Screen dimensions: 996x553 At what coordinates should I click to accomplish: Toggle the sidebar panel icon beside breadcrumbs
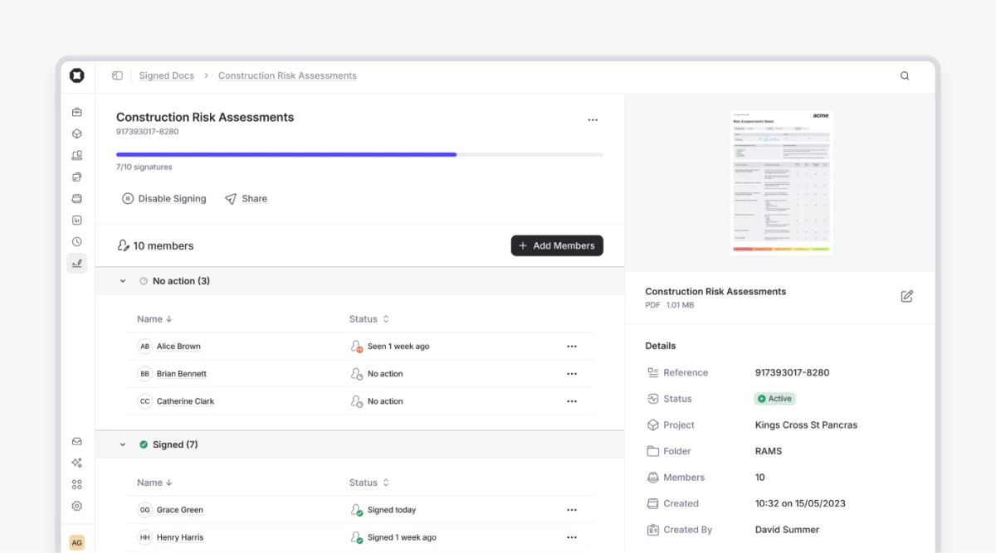coord(117,75)
